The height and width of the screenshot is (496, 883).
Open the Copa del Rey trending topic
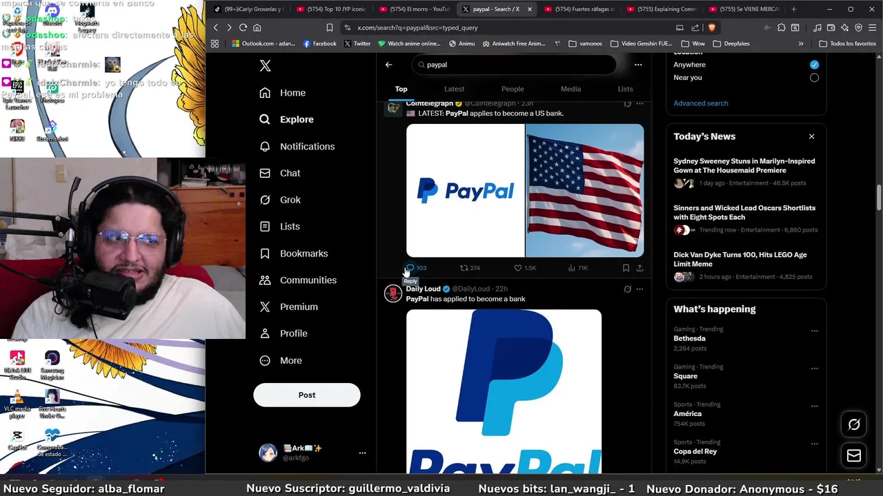click(x=695, y=451)
